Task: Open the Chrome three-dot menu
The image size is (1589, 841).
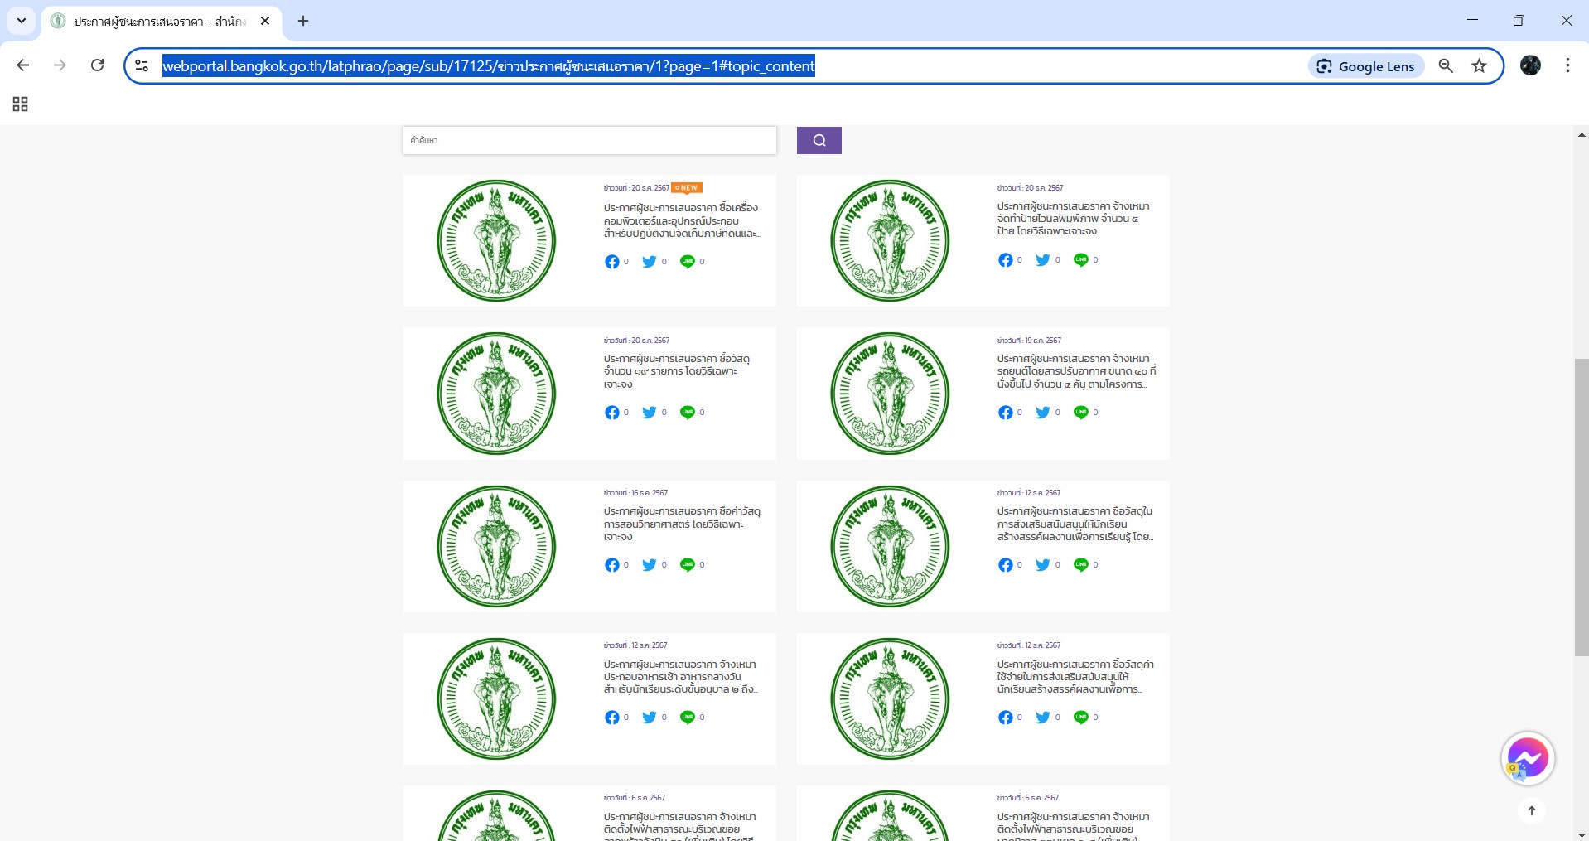Action: (1567, 65)
